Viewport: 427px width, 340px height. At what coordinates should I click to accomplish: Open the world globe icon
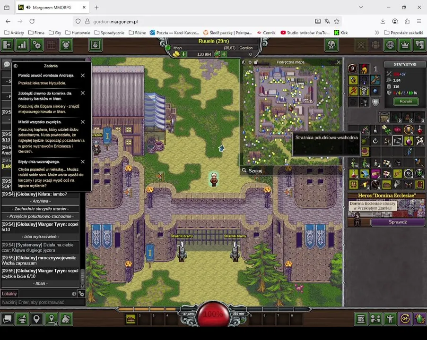(x=390, y=45)
